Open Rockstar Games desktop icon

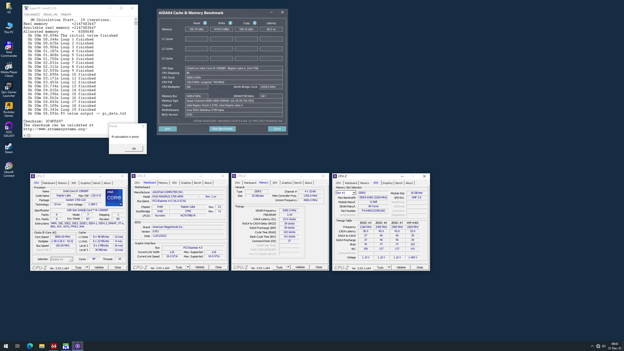point(9,110)
